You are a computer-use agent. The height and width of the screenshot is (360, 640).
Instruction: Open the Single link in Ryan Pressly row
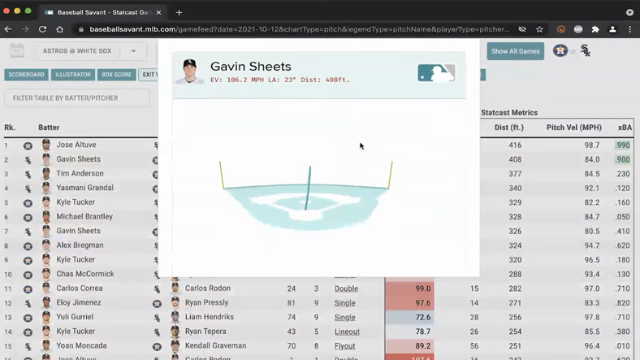(345, 303)
